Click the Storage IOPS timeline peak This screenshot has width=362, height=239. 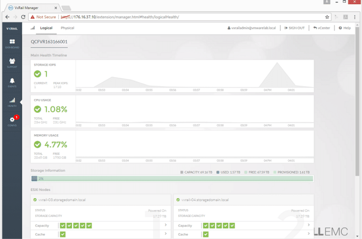pyautogui.click(x=277, y=63)
